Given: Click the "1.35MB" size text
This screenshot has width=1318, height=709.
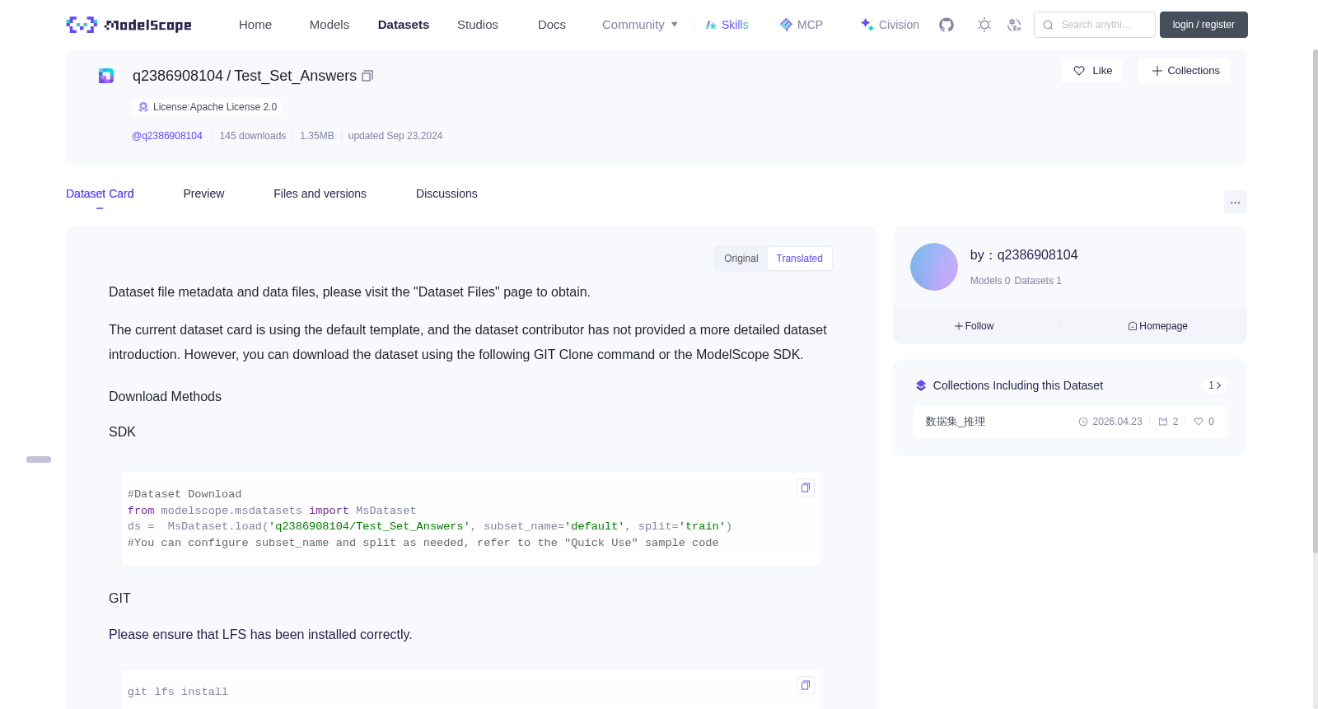Looking at the screenshot, I should pyautogui.click(x=317, y=136).
